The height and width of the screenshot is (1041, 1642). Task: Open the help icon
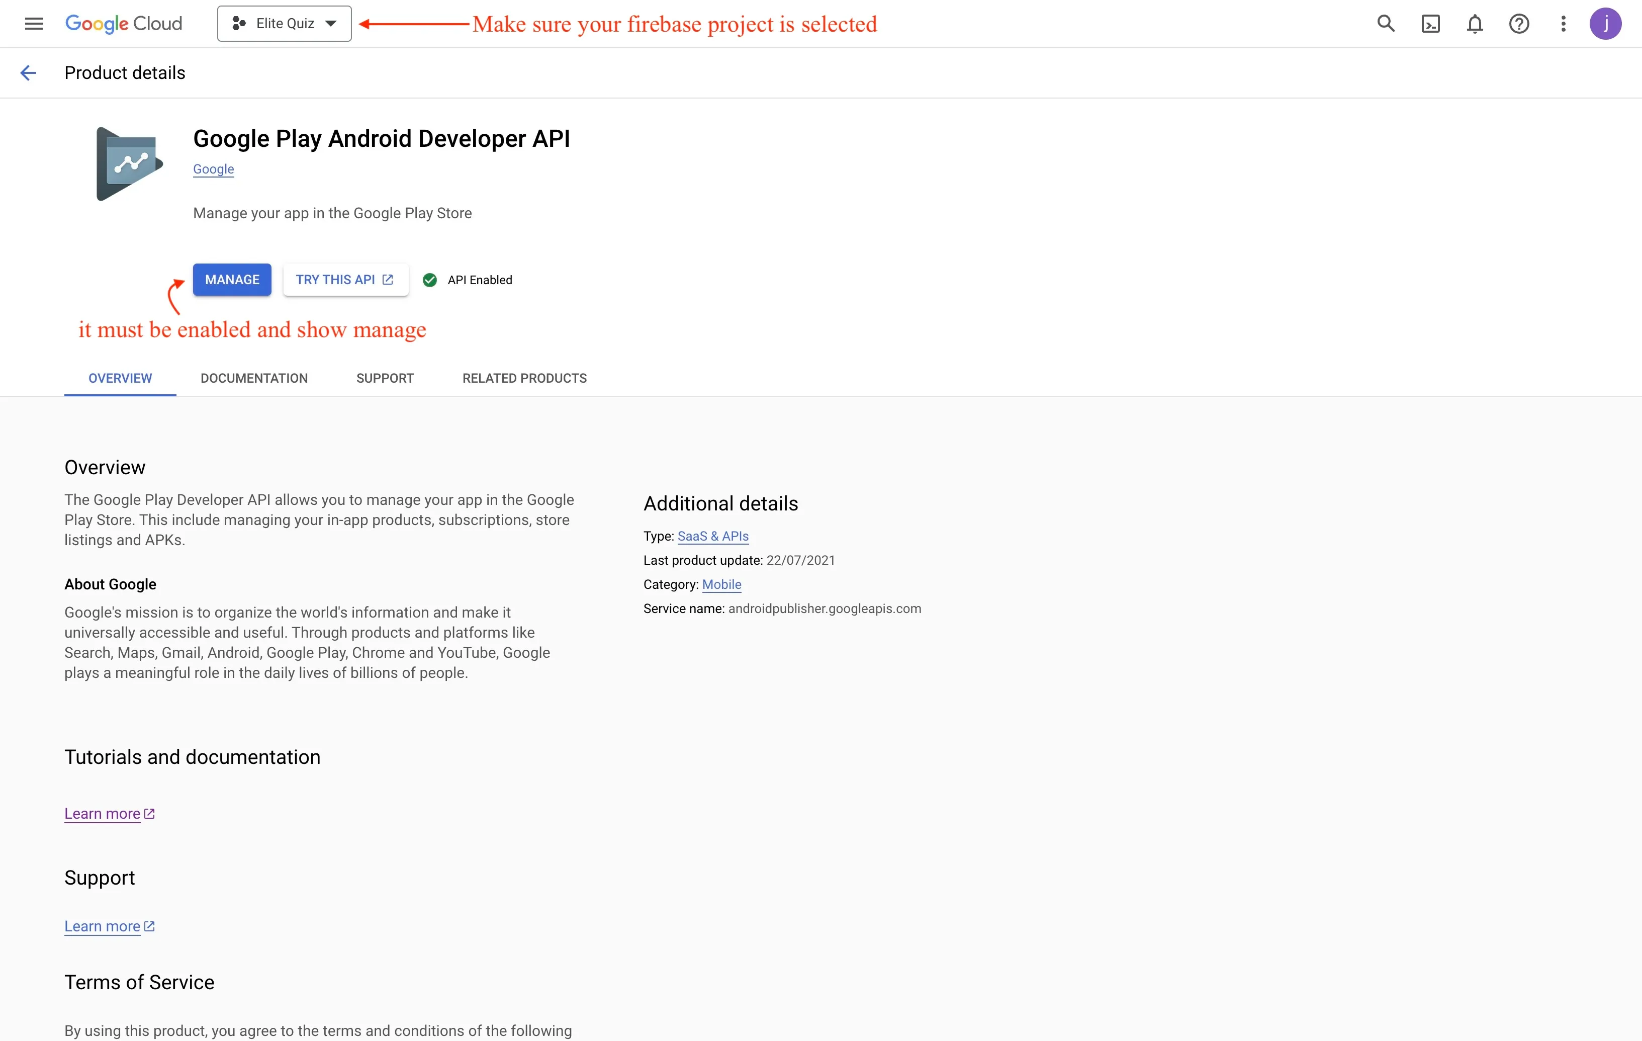click(x=1519, y=23)
